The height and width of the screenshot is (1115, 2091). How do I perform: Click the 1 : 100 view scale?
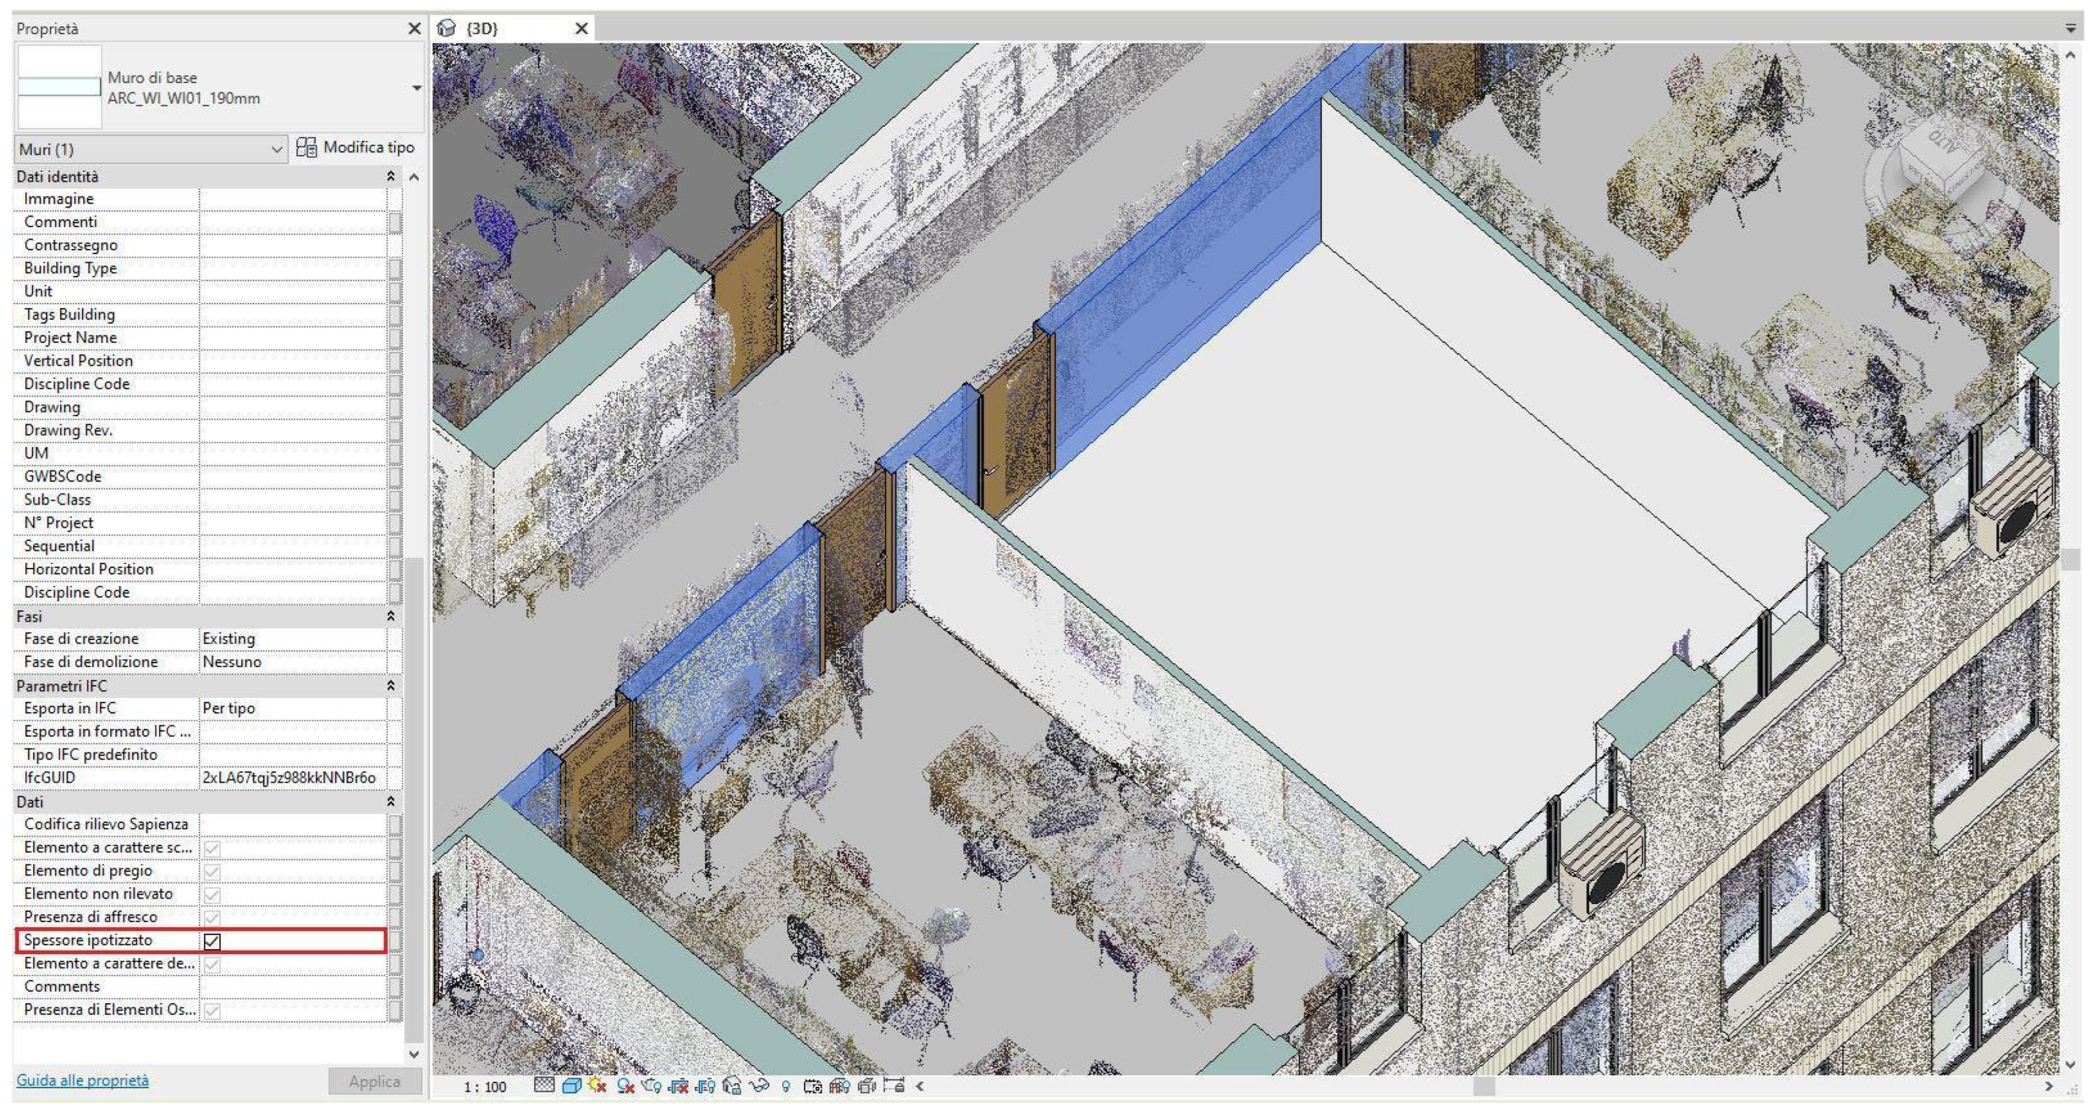[x=485, y=1087]
